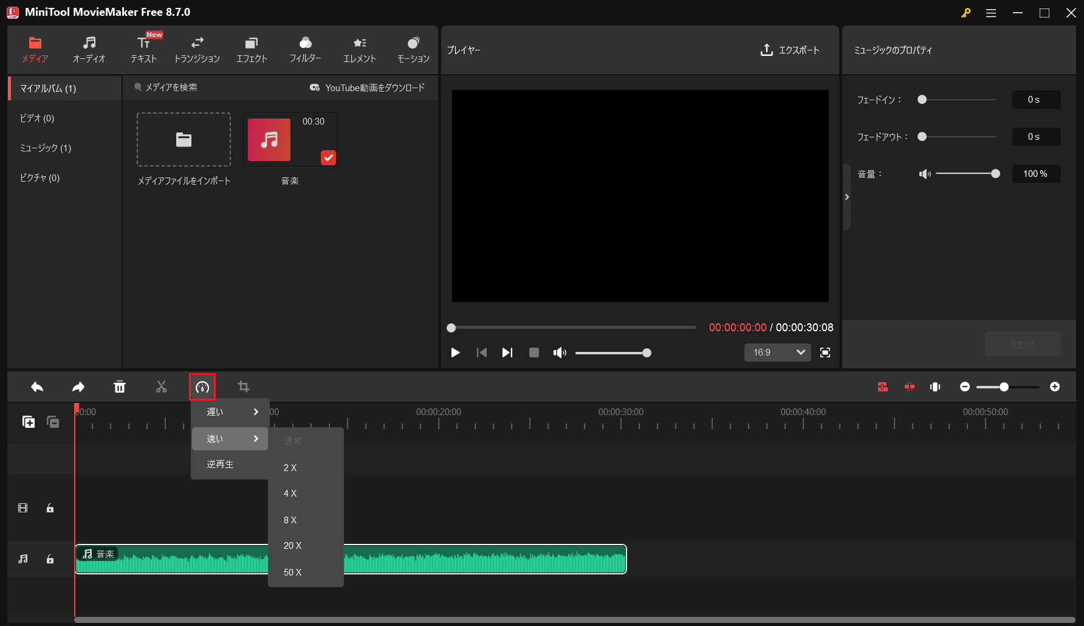Collapse the properties panel arrow
1084x626 pixels.
846,197
